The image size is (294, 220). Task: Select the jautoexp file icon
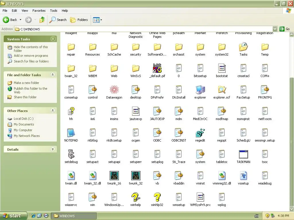point(136,111)
